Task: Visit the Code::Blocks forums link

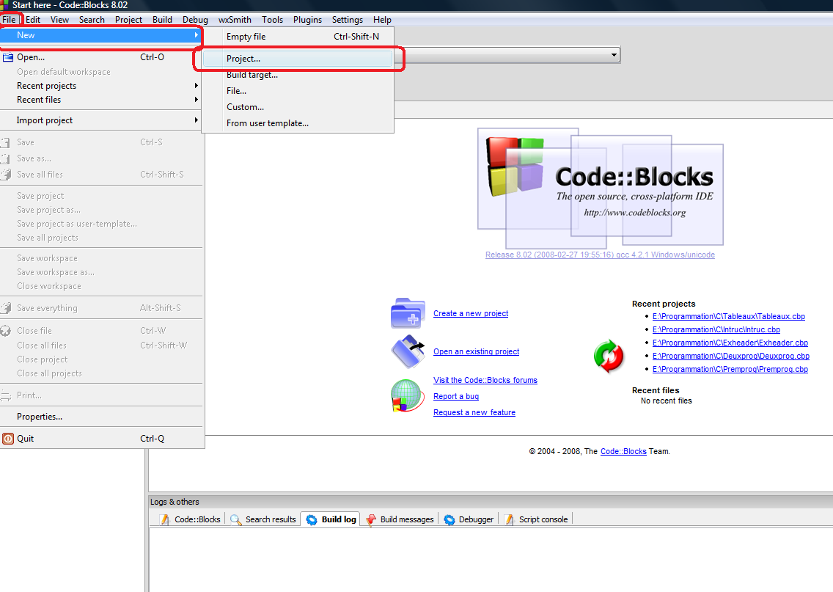Action: tap(485, 381)
